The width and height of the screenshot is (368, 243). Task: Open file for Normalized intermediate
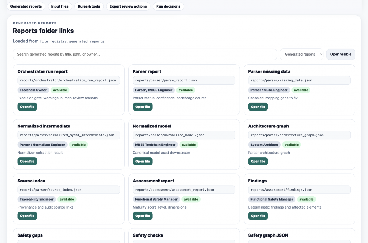(x=27, y=161)
